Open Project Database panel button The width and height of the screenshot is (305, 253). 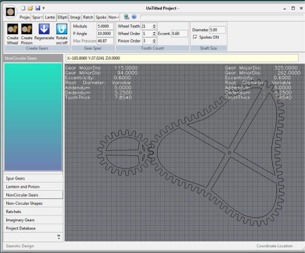pos(33,228)
